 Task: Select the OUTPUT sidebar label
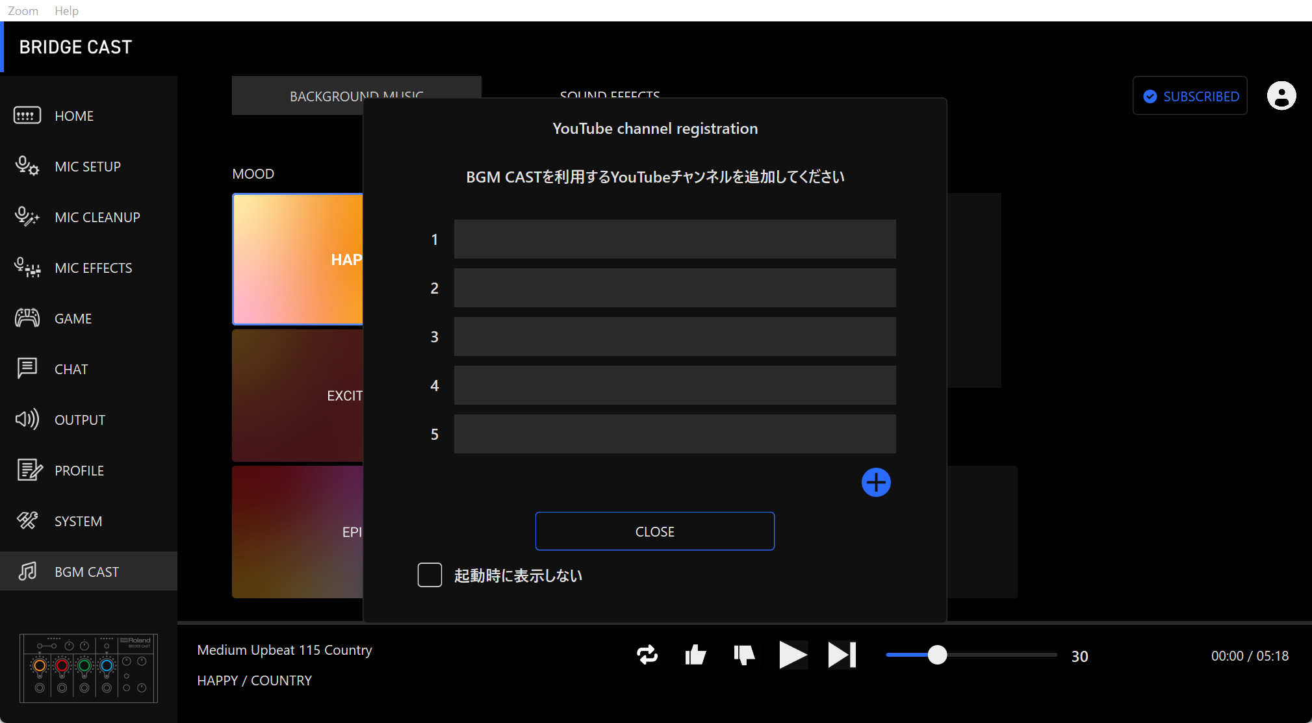pyautogui.click(x=80, y=420)
